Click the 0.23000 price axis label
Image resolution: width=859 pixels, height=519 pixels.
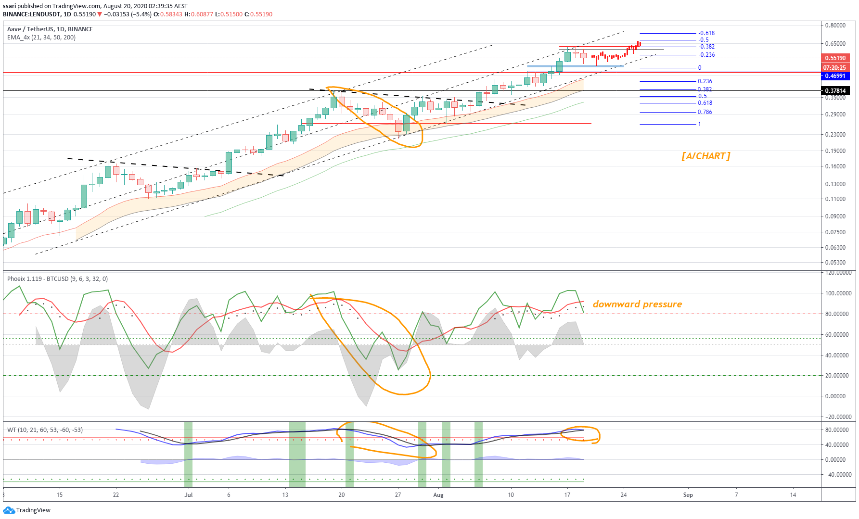click(835, 135)
